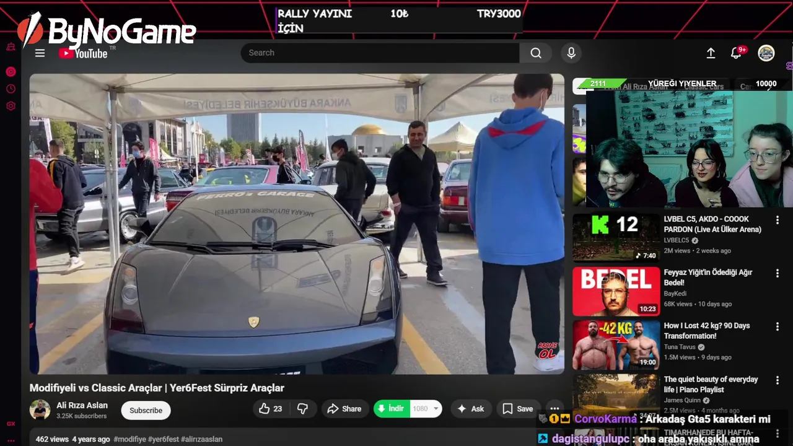Share the video
This screenshot has height=446, width=793.
(344, 409)
